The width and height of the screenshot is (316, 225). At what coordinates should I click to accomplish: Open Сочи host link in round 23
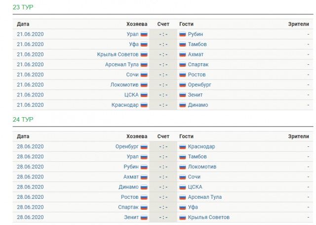pyautogui.click(x=132, y=75)
